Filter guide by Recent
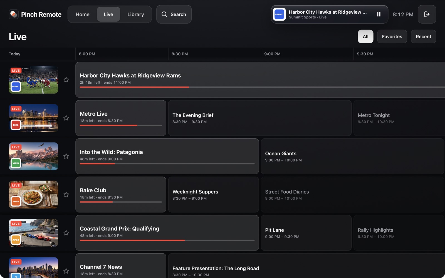The width and height of the screenshot is (445, 278). pos(423,36)
